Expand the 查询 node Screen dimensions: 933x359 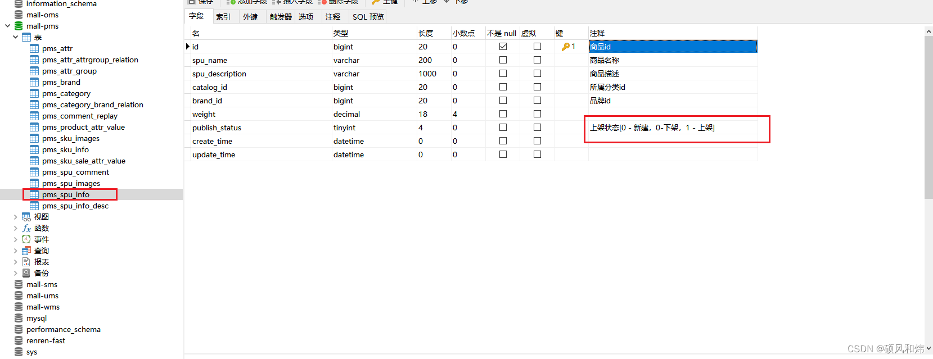(15, 251)
